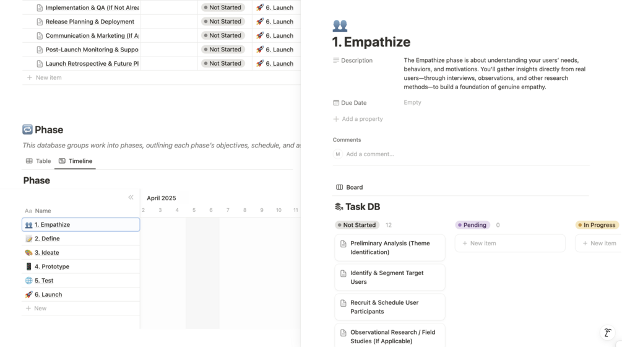Click the Add a comment field
The image size is (622, 347).
[370, 154]
